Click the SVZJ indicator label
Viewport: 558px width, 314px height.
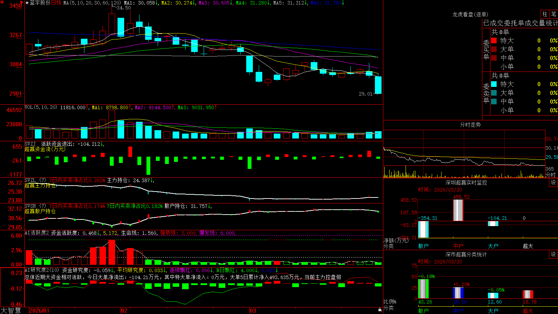pyautogui.click(x=30, y=144)
